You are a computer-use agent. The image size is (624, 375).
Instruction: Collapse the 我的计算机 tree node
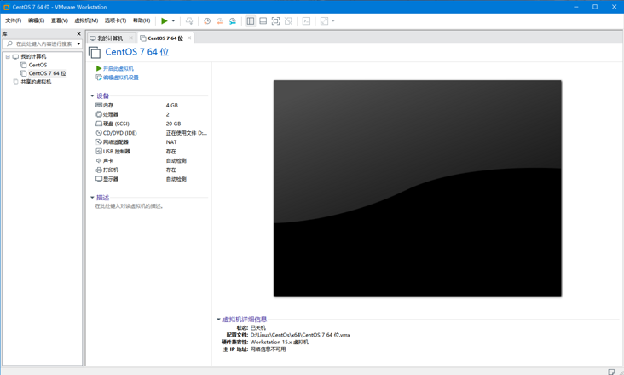click(x=8, y=57)
